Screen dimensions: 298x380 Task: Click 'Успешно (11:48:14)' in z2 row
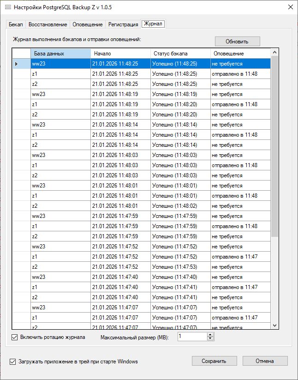point(180,145)
